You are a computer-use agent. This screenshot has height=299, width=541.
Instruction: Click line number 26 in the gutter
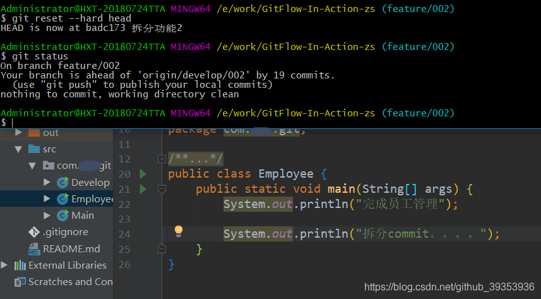click(x=124, y=265)
